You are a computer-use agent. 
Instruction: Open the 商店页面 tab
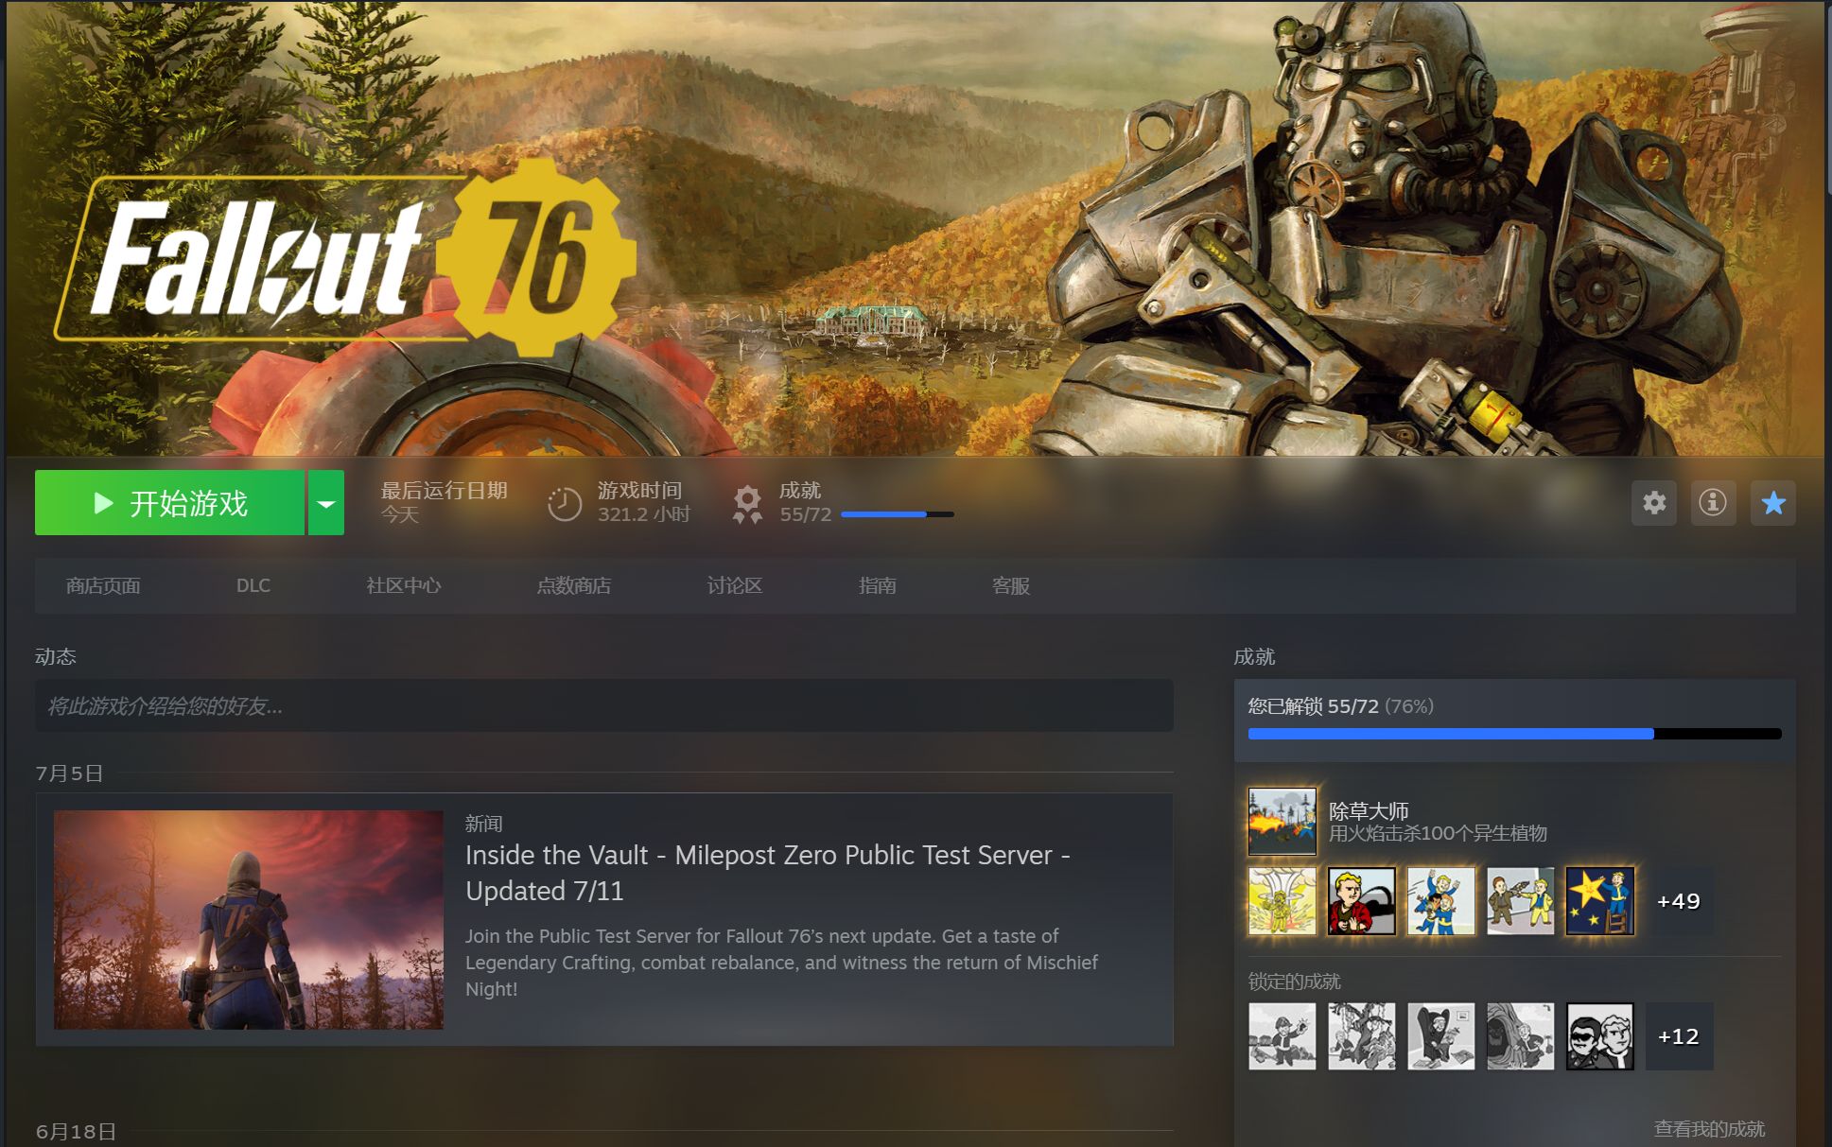(103, 586)
